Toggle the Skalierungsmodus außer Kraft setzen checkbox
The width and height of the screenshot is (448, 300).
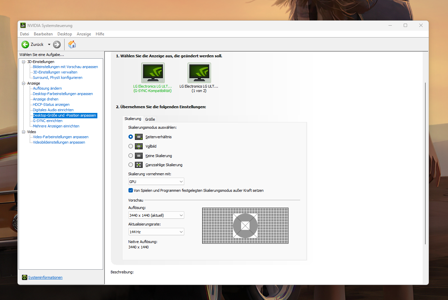pyautogui.click(x=131, y=190)
